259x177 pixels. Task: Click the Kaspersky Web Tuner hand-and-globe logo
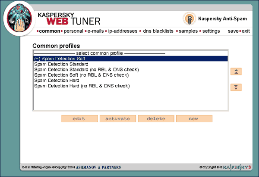19,18
